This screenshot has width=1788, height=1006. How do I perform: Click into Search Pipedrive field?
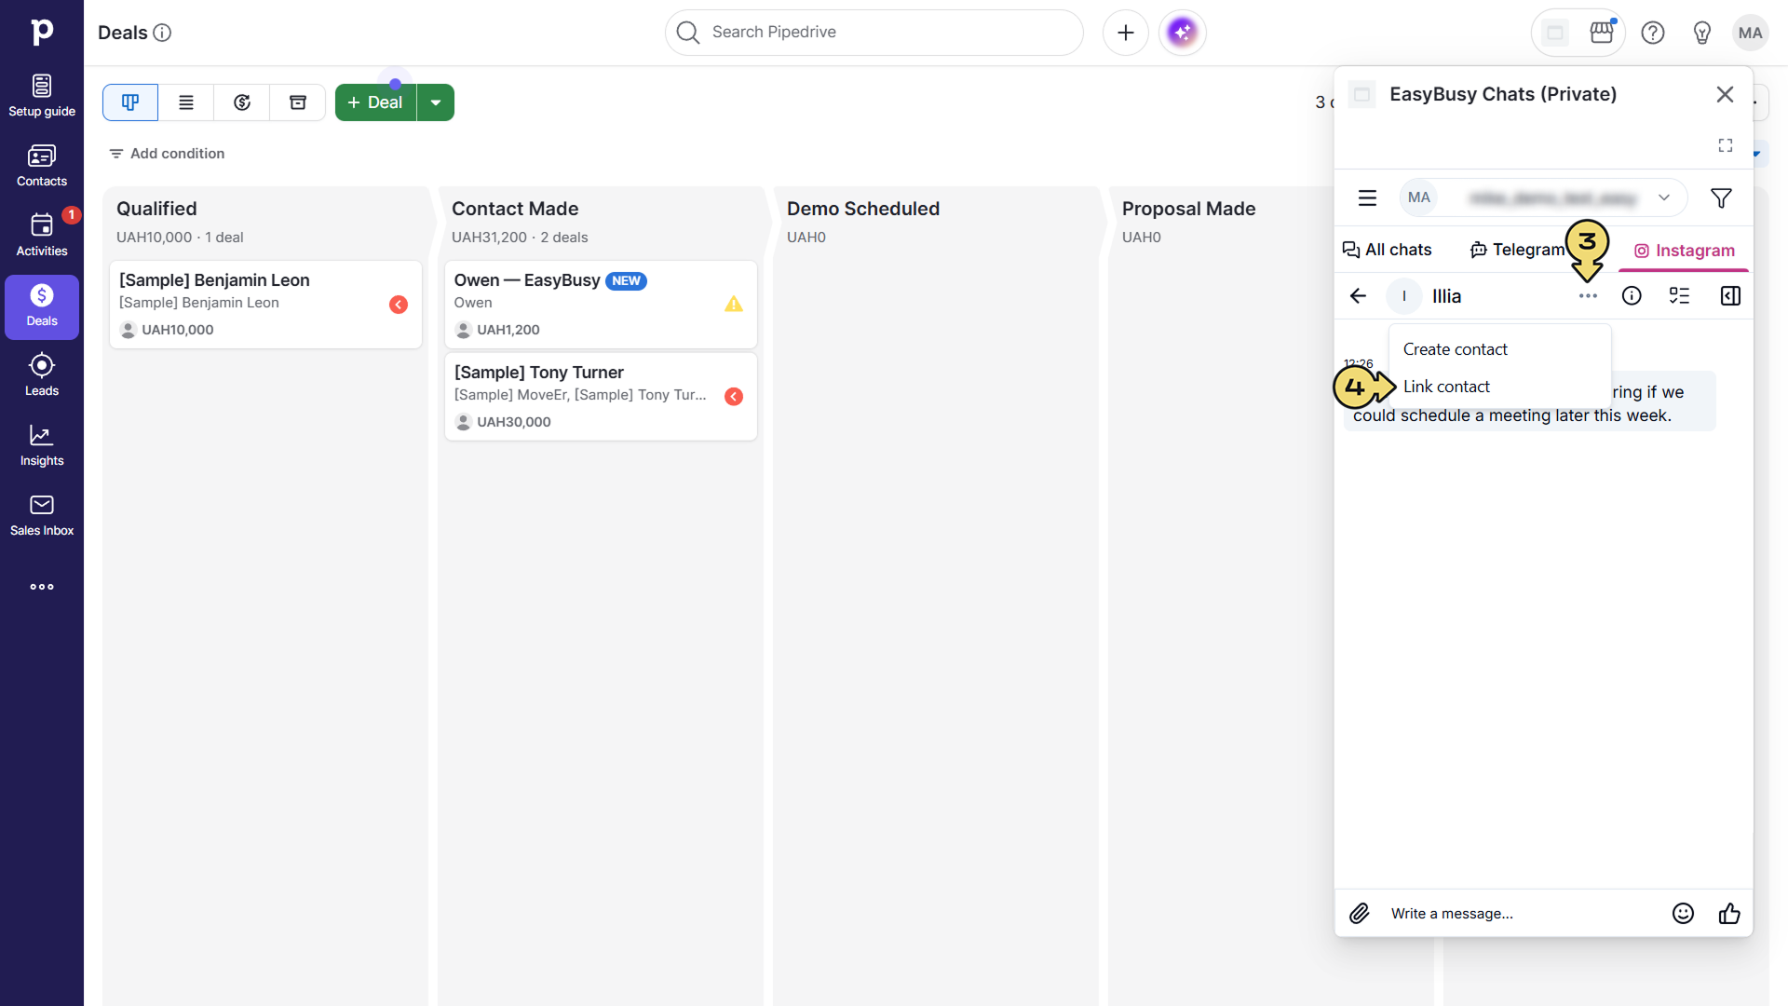(874, 33)
